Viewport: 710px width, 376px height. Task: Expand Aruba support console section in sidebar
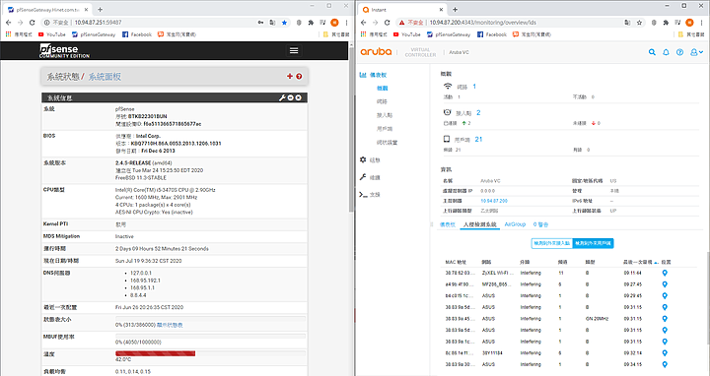click(x=370, y=195)
